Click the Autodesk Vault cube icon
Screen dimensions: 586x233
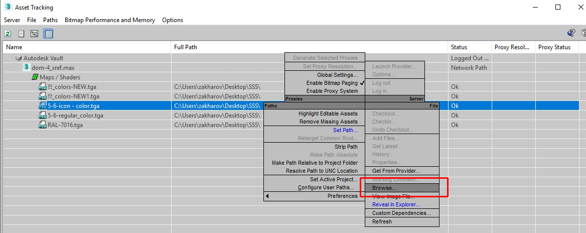click(19, 58)
